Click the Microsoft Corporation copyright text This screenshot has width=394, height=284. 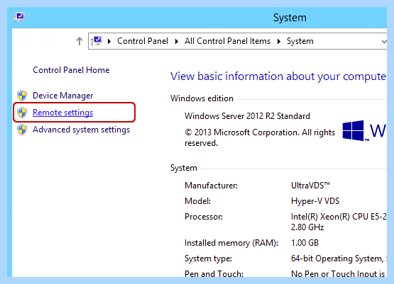point(260,137)
